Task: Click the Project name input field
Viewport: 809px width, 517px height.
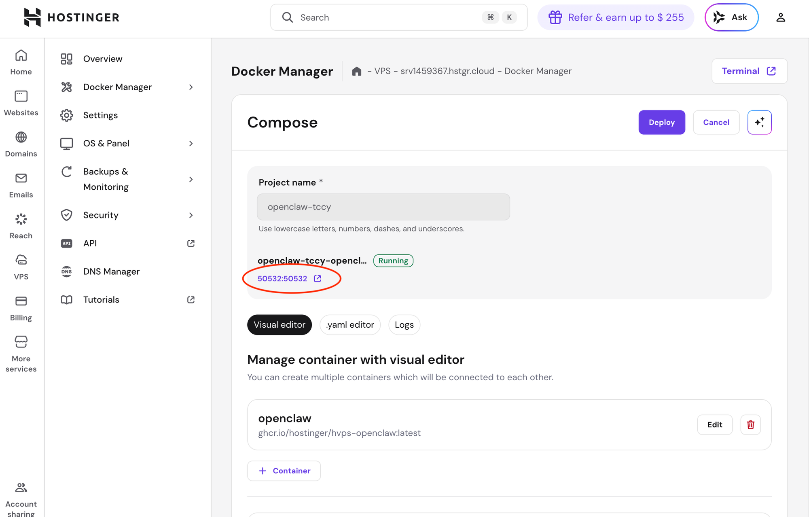Action: (x=383, y=207)
